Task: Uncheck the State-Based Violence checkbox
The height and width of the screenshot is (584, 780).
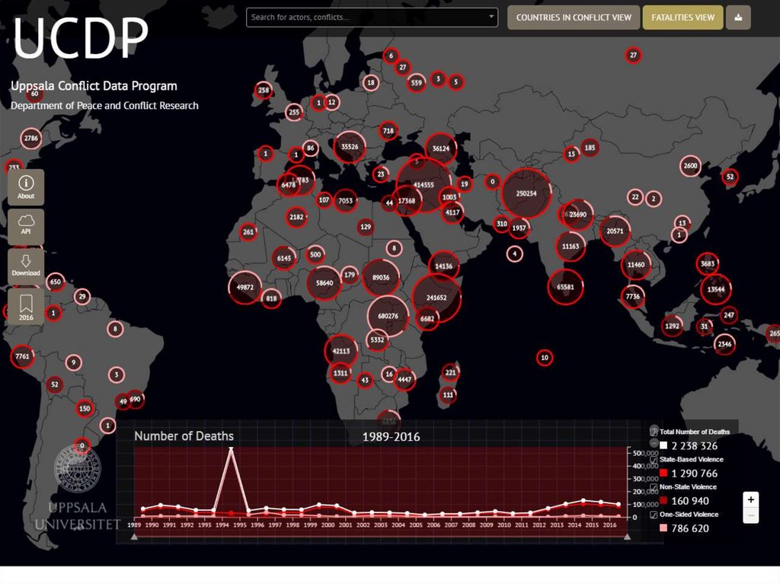Action: (654, 460)
